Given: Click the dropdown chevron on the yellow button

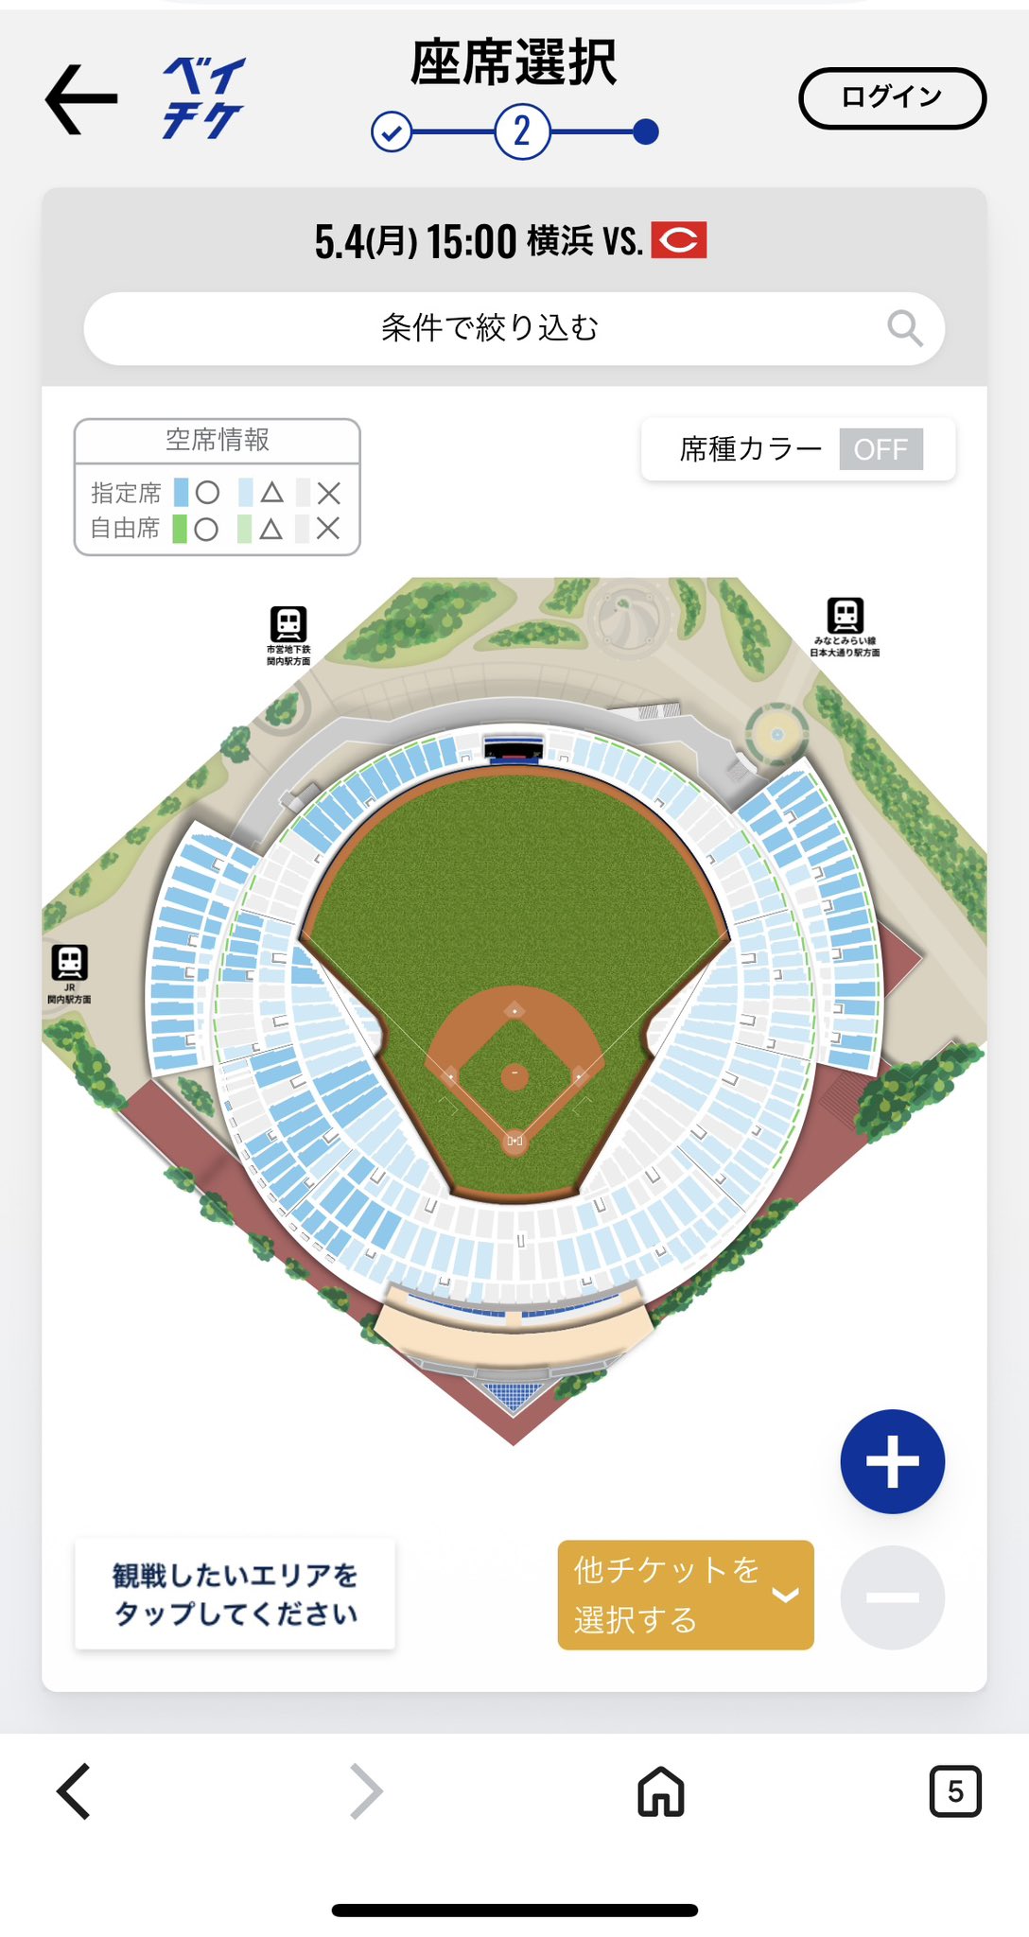Looking at the screenshot, I should (785, 1595).
